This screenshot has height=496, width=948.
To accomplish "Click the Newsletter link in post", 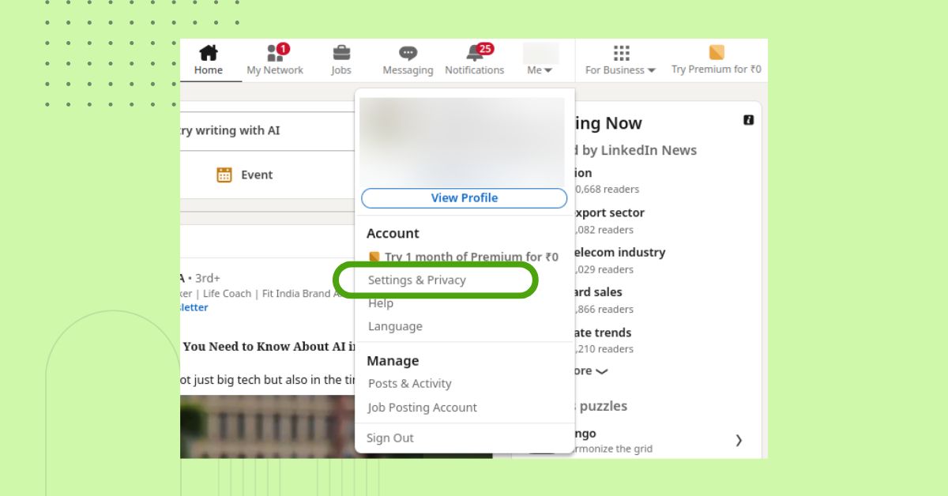I will click(x=194, y=308).
